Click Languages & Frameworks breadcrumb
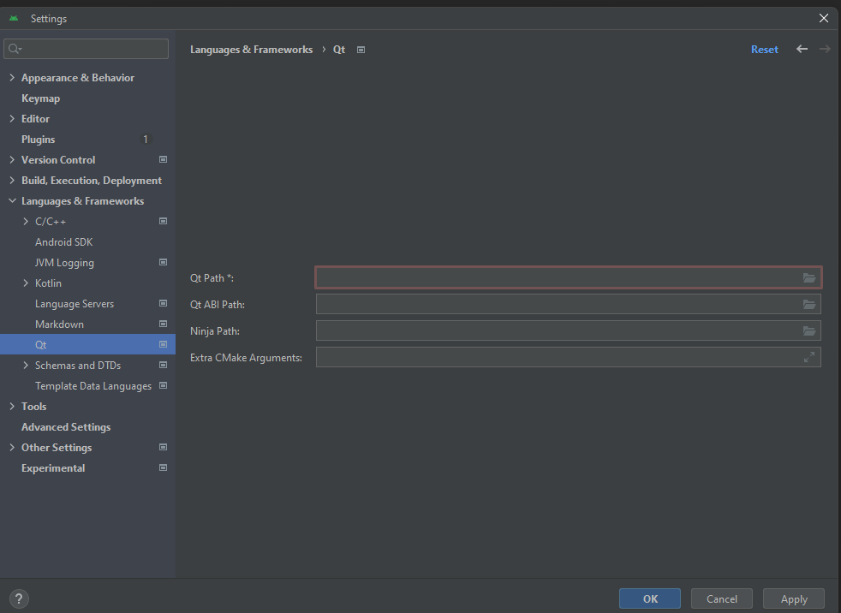Viewport: 841px width, 613px height. (x=252, y=50)
